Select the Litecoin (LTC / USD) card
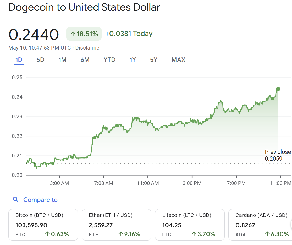 click(x=190, y=225)
